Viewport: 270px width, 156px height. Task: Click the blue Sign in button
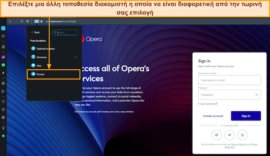[x=246, y=116]
